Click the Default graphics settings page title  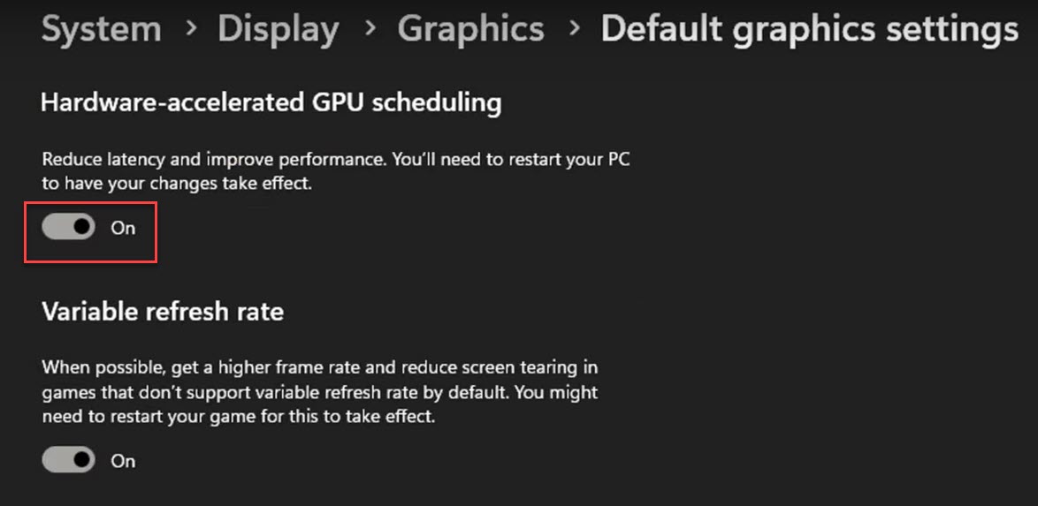(808, 30)
